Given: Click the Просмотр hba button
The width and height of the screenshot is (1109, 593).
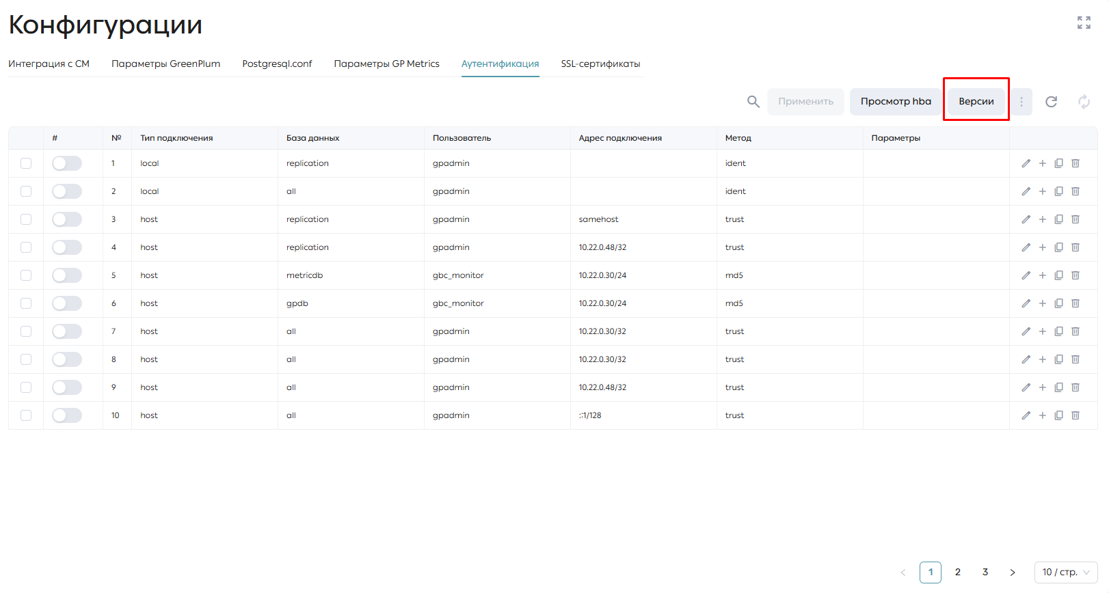Looking at the screenshot, I should coord(896,102).
